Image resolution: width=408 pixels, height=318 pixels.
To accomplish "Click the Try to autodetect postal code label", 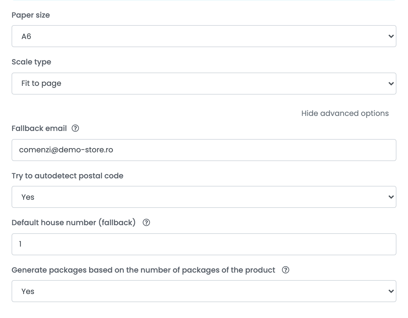I will 67,176.
